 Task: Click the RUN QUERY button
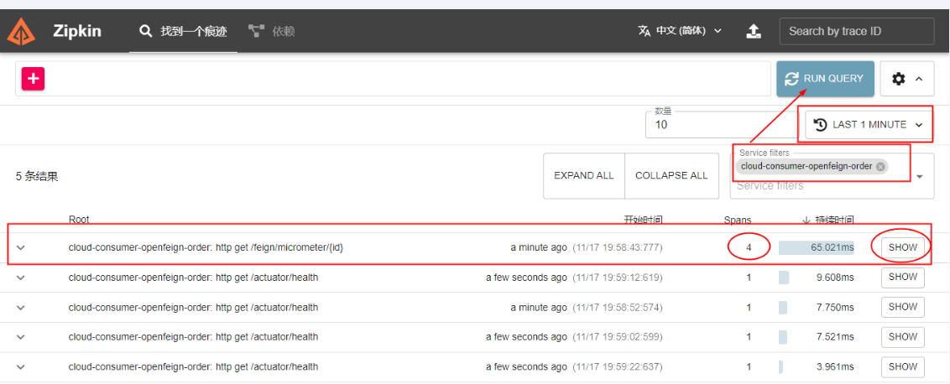pos(825,79)
